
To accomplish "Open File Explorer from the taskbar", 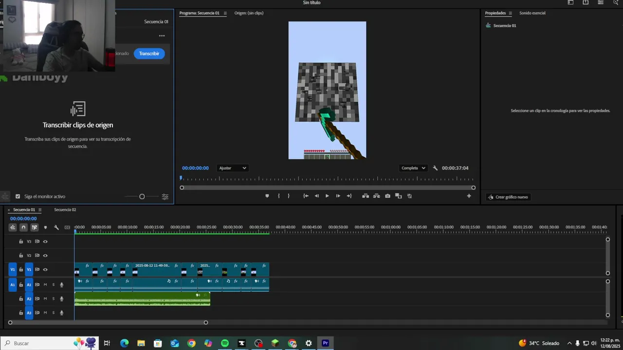I will [x=141, y=343].
